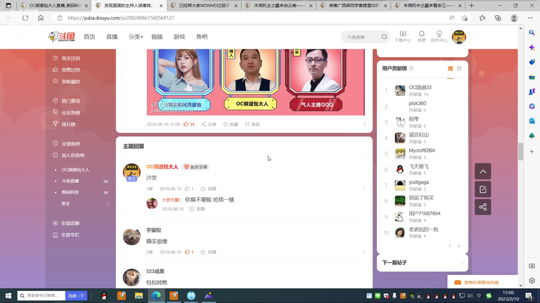Open 热门推荐 in sidebar
The width and height of the screenshot is (540, 303).
67,101
